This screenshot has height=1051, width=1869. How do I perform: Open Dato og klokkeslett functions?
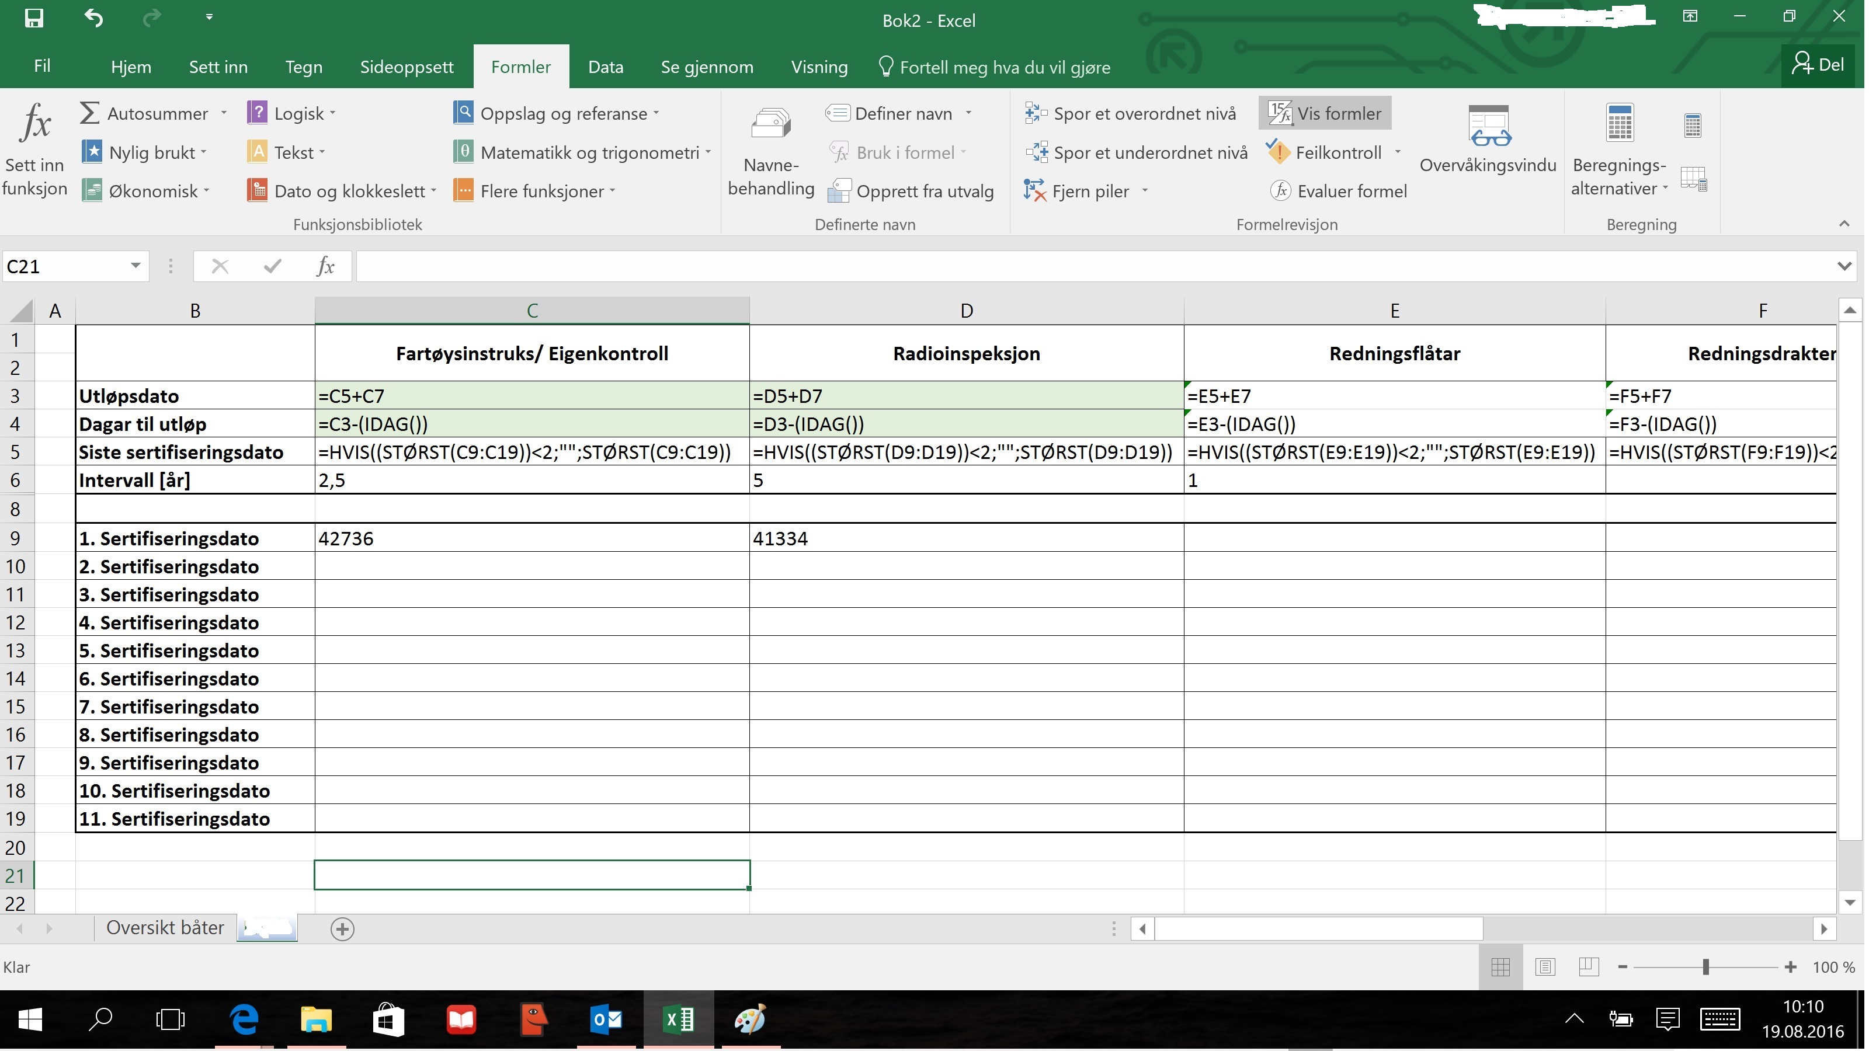(342, 191)
